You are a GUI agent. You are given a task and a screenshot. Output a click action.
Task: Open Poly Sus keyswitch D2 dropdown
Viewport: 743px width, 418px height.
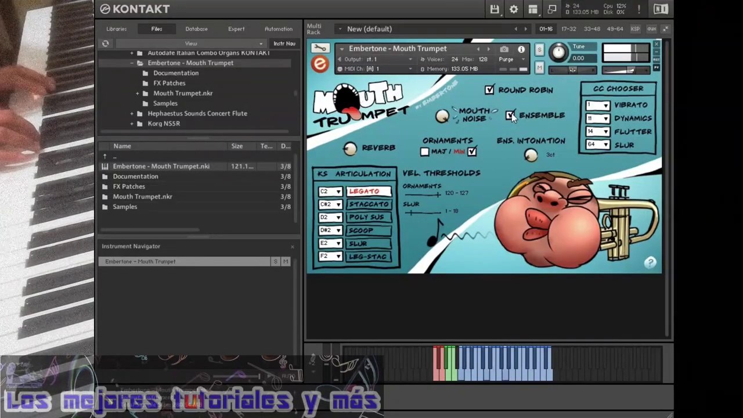330,217
